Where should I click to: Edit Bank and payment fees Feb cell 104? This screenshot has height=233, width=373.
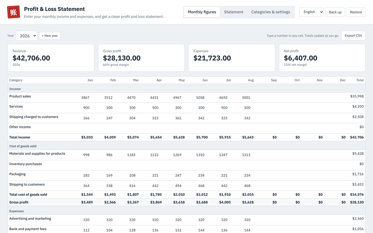(x=106, y=230)
